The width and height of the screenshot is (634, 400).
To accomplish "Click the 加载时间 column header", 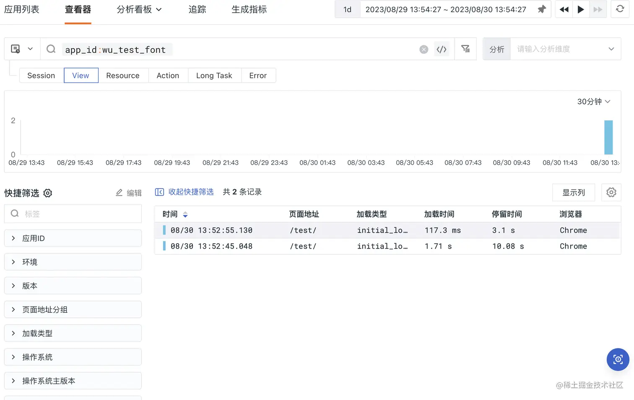I will [439, 214].
